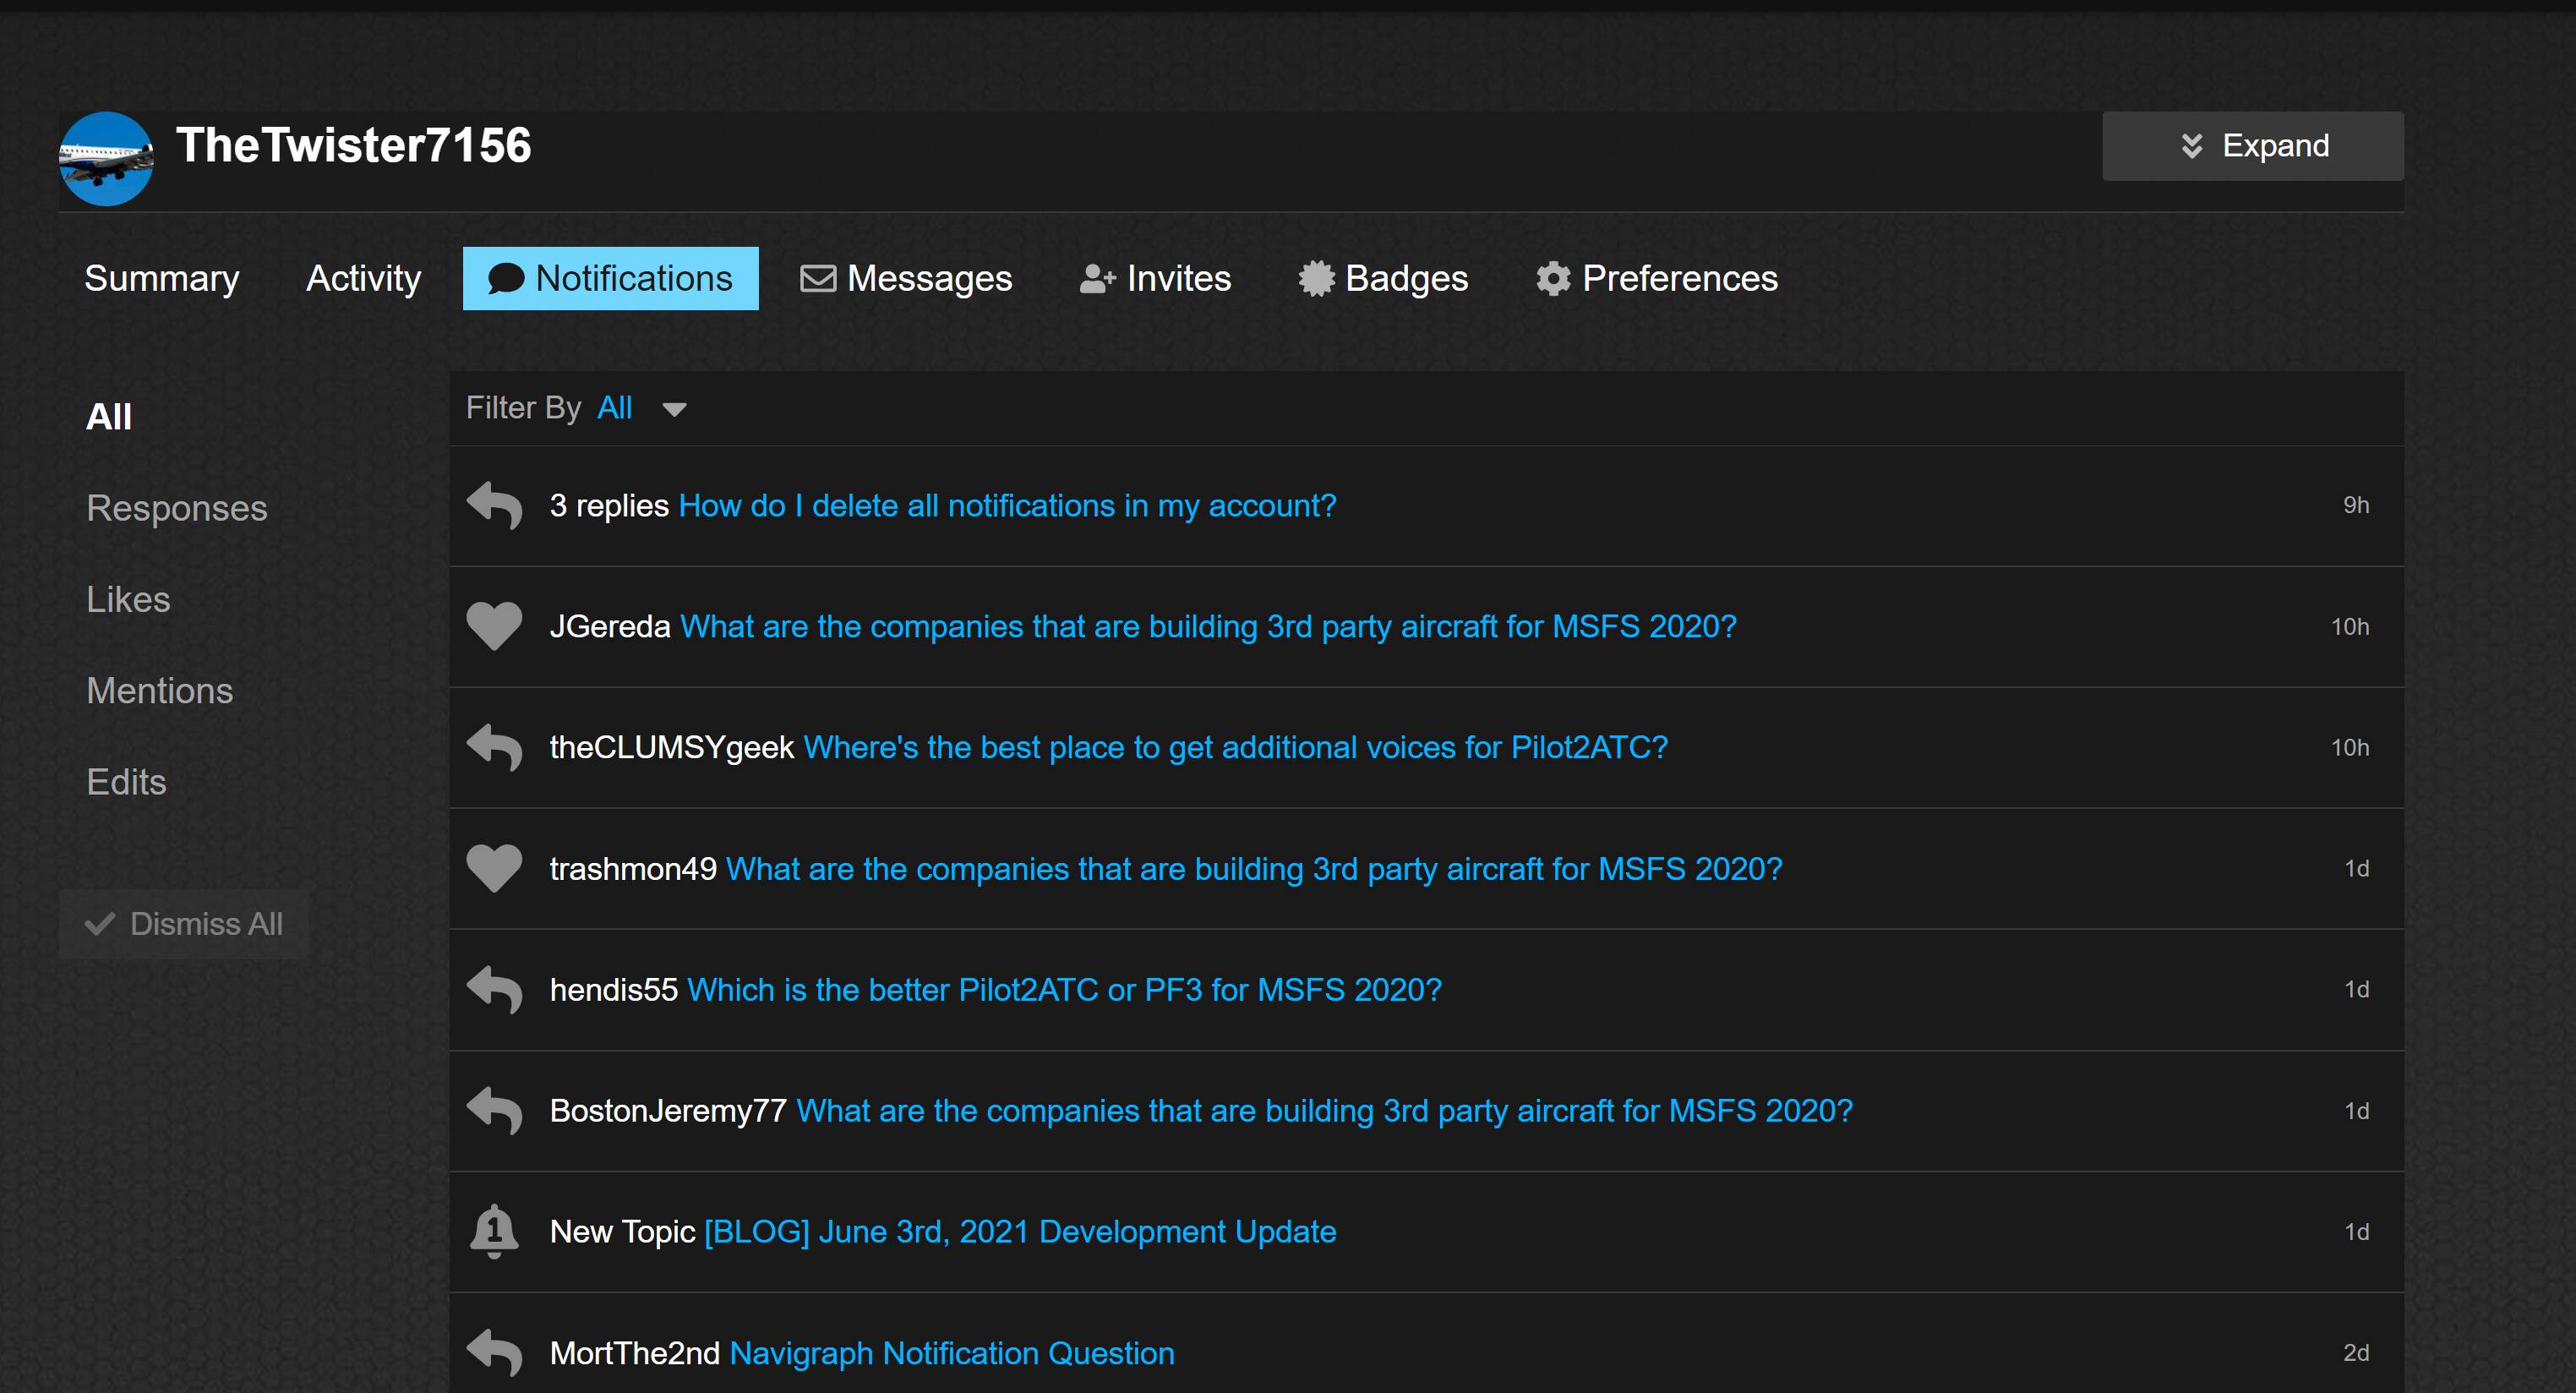Viewport: 2576px width, 1393px height.
Task: Open the Preferences tab
Action: coord(1656,278)
